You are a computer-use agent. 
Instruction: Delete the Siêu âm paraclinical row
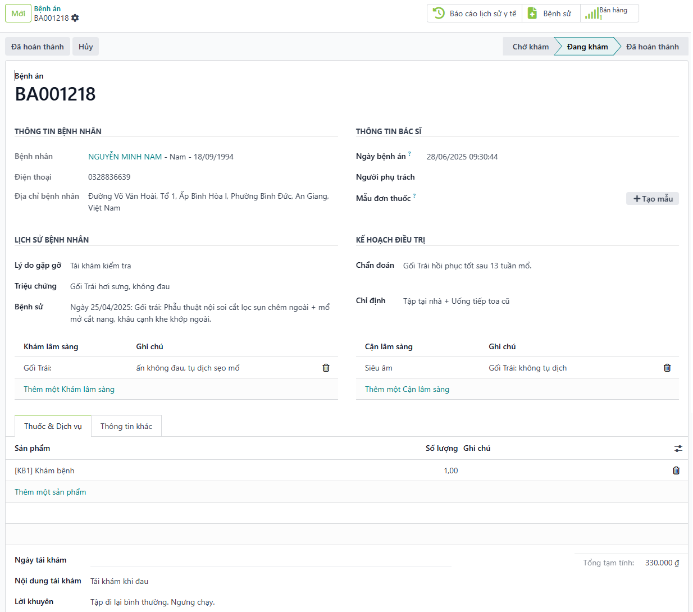click(x=667, y=368)
